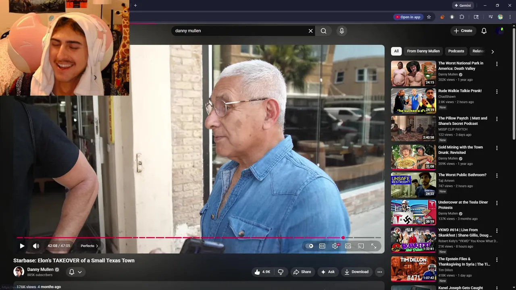
Task: Bookmark this page with the star icon
Action: [429, 17]
